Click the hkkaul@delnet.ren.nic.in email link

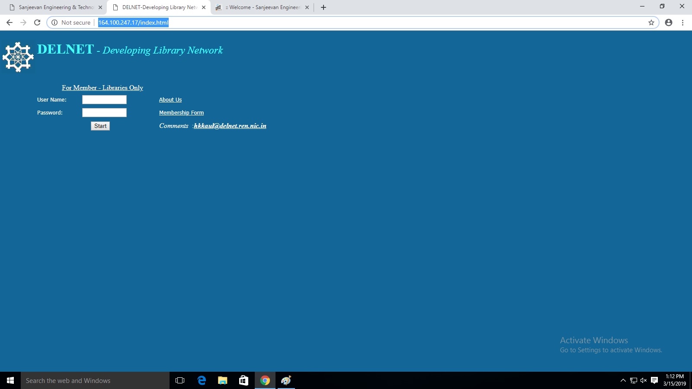coord(230,126)
